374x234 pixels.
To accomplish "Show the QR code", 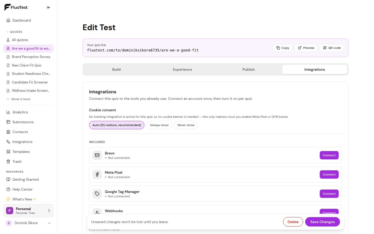I will (332, 48).
